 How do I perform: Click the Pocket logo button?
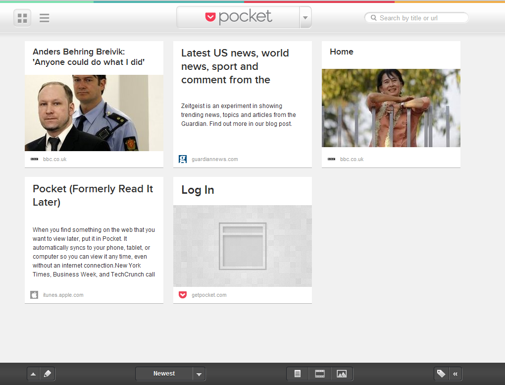[238, 17]
